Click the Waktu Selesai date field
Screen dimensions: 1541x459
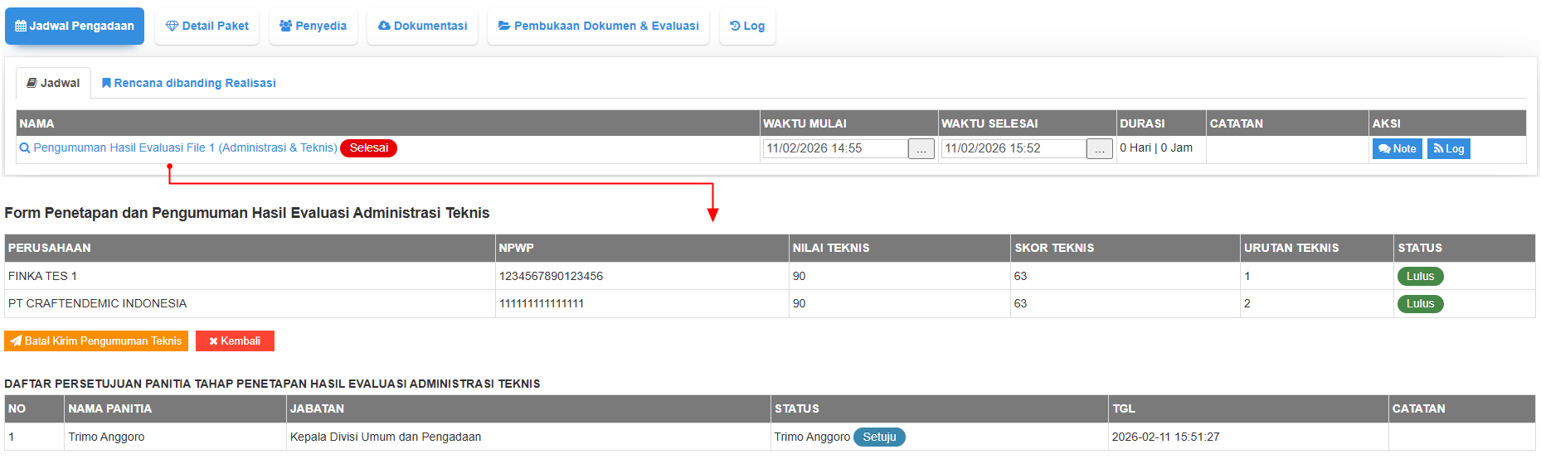pos(1014,148)
